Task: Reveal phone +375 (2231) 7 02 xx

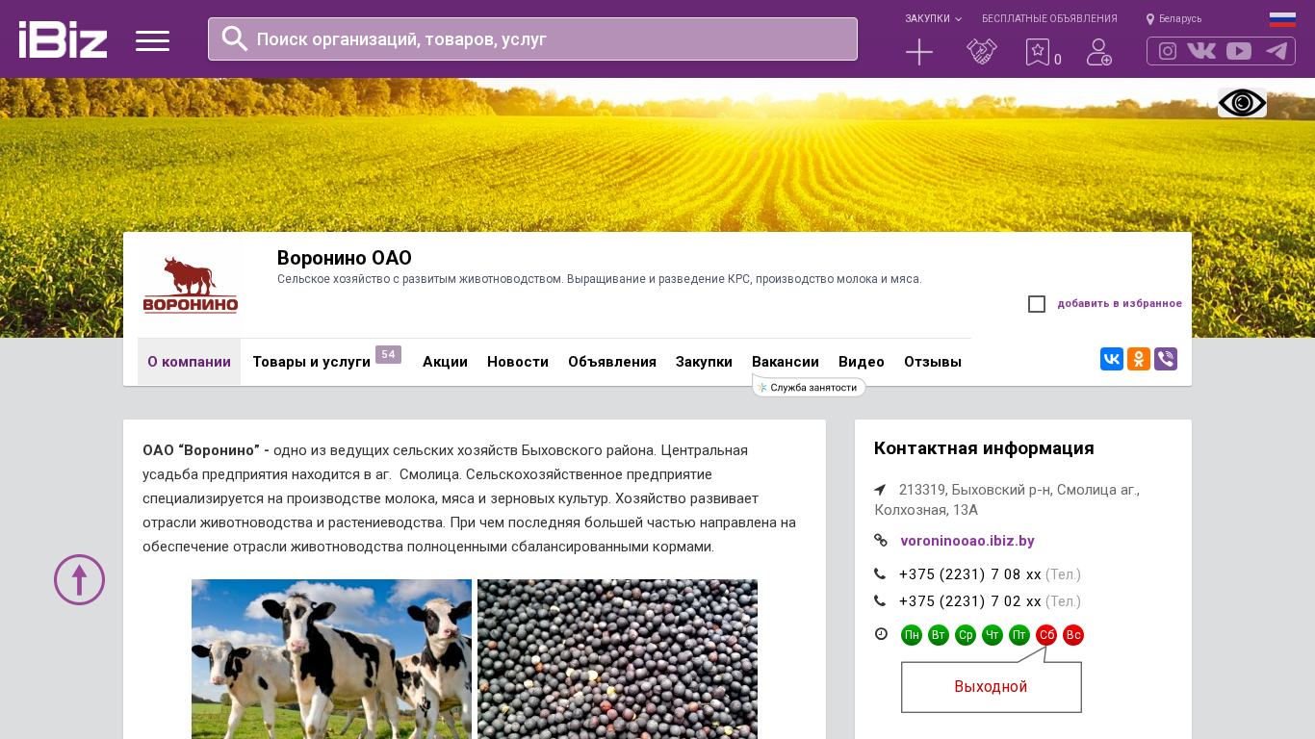Action: pyautogui.click(x=970, y=601)
